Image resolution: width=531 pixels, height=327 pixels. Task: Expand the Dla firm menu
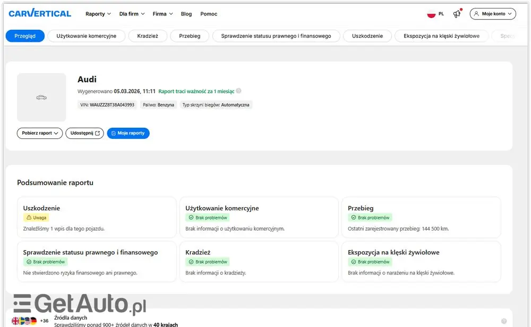(132, 14)
